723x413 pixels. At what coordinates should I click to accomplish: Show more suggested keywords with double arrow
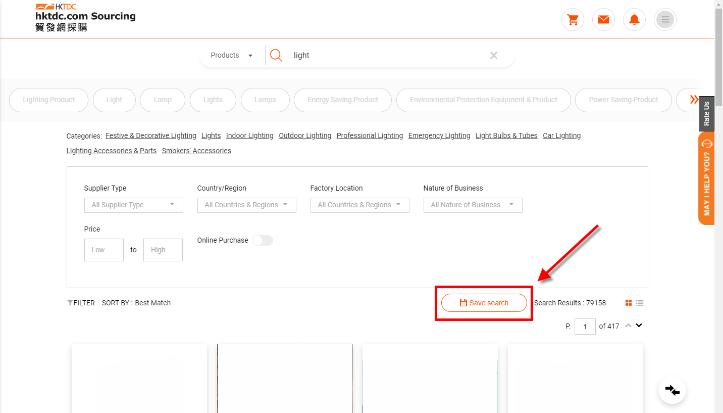[694, 100]
